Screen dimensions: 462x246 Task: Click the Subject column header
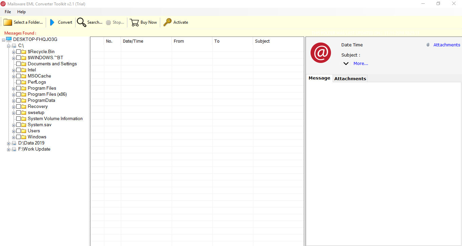[278, 41]
